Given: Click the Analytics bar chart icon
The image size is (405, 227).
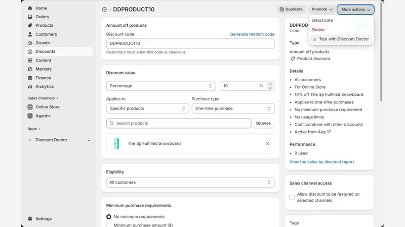Looking at the screenshot, I should click(30, 86).
